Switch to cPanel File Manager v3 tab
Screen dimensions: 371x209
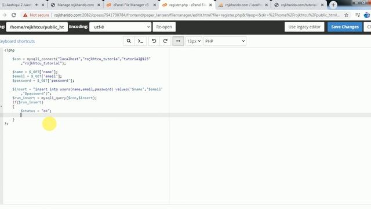coord(131,5)
